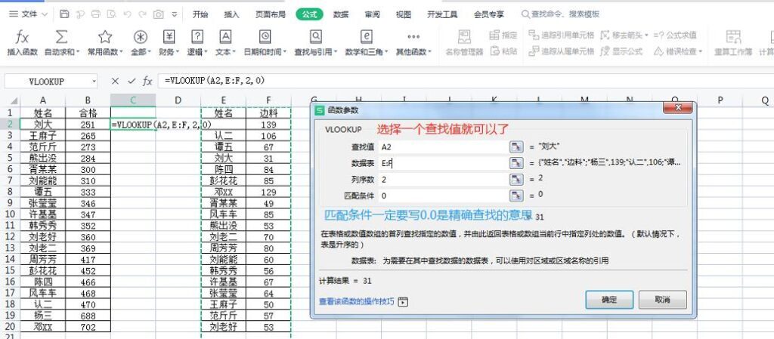Click range selector icon for 匹配条件 field
Image resolution: width=774 pixels, height=339 pixels.
[x=516, y=196]
